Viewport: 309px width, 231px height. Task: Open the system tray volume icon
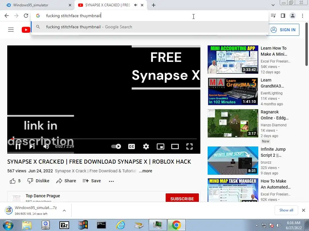278,225
